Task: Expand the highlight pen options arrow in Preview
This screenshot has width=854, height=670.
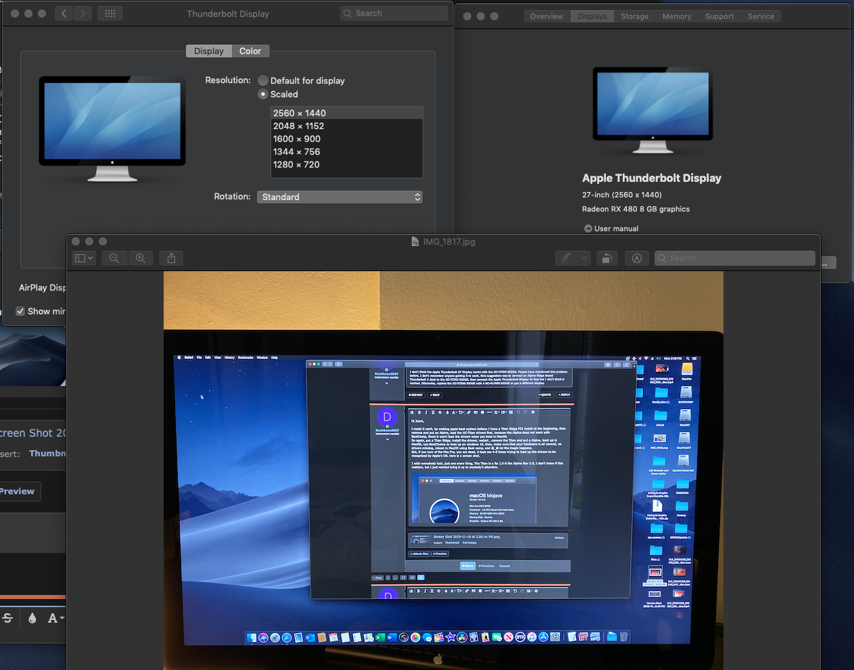Action: [584, 258]
